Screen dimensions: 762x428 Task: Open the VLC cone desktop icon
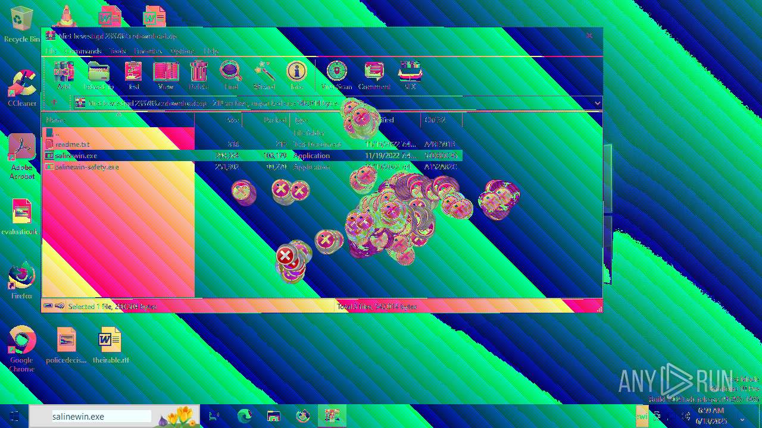65,15
